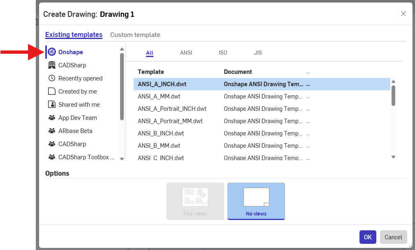Image resolution: width=415 pixels, height=250 pixels.
Task: Sort by the Template column header
Action: tap(151, 72)
